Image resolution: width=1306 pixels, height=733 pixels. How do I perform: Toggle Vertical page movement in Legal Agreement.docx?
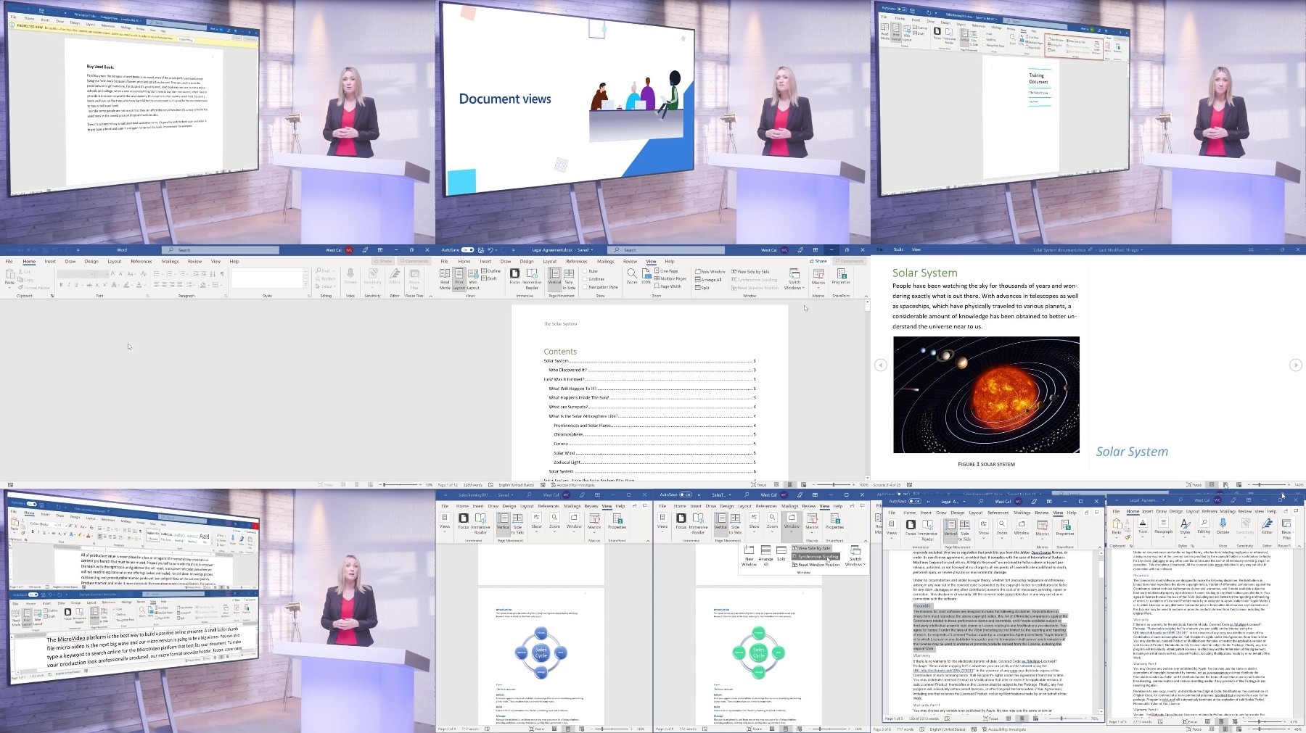[554, 278]
